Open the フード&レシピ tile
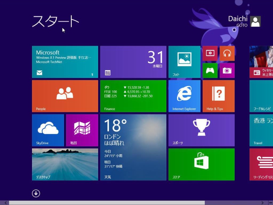This screenshot has width=273, height=205. click(x=261, y=96)
